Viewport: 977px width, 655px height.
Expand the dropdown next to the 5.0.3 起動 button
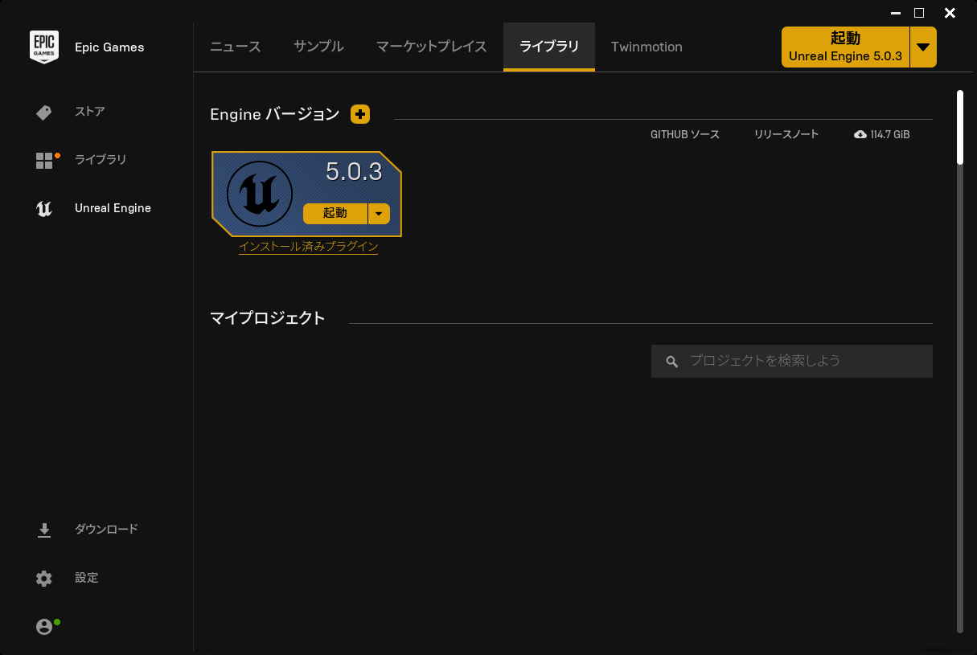coord(378,214)
